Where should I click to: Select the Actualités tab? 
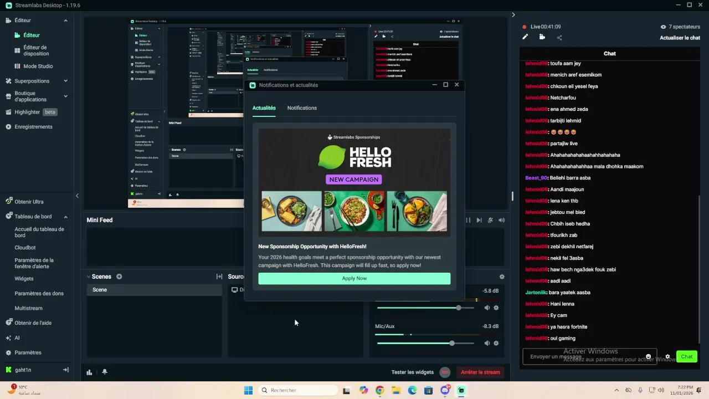coord(264,108)
